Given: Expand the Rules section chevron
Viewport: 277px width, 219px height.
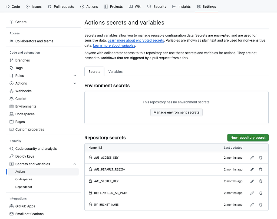Looking at the screenshot, I should pyautogui.click(x=75, y=76).
